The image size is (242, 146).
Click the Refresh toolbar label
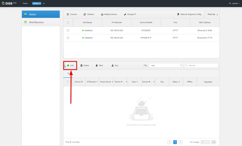(90, 14)
